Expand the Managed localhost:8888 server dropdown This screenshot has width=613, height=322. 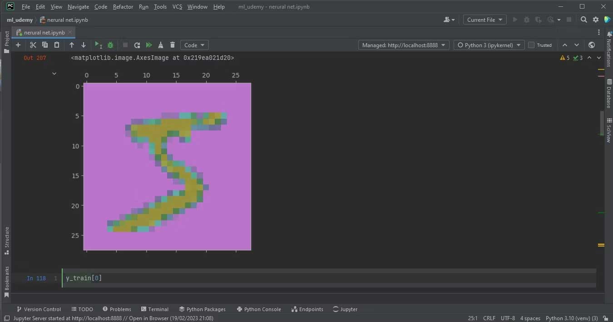pyautogui.click(x=404, y=45)
